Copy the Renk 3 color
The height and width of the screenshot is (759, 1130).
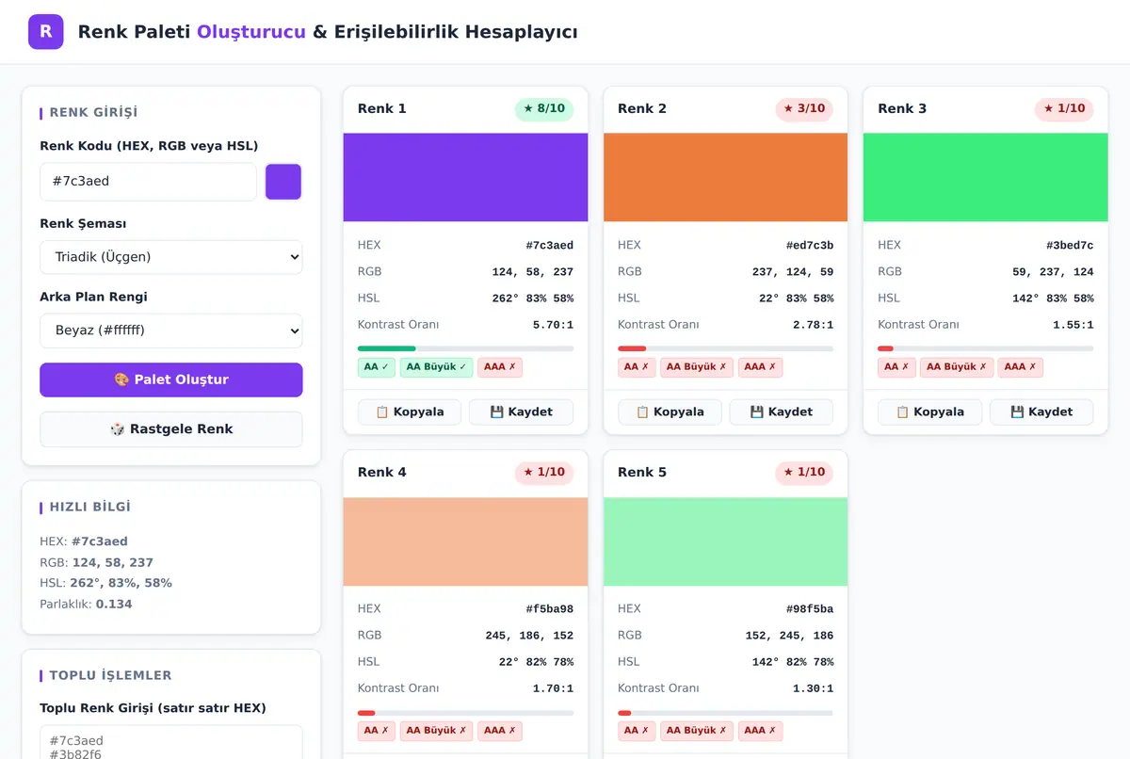(x=929, y=412)
